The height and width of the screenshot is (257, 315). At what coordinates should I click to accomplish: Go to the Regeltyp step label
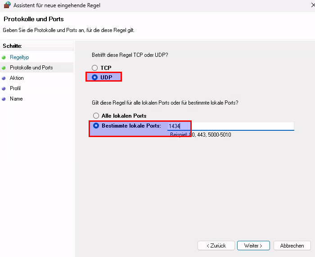[19, 57]
